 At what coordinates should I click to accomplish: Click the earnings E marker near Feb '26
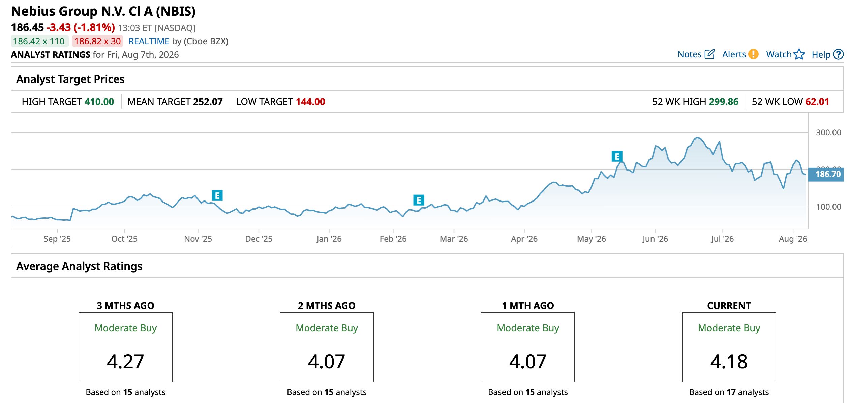click(419, 200)
